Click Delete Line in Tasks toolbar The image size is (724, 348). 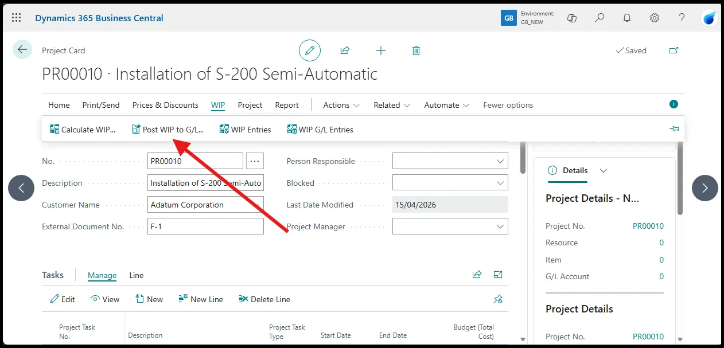point(264,299)
